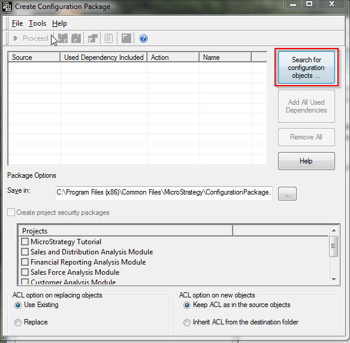Click the checklist toolbar icon beside the notepad
350x343 pixels.
click(x=93, y=38)
